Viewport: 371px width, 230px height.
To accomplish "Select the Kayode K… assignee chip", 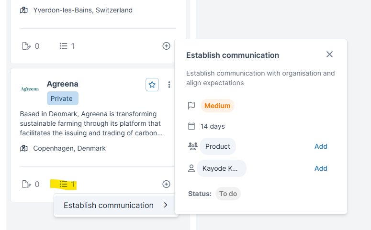I will point(223,168).
